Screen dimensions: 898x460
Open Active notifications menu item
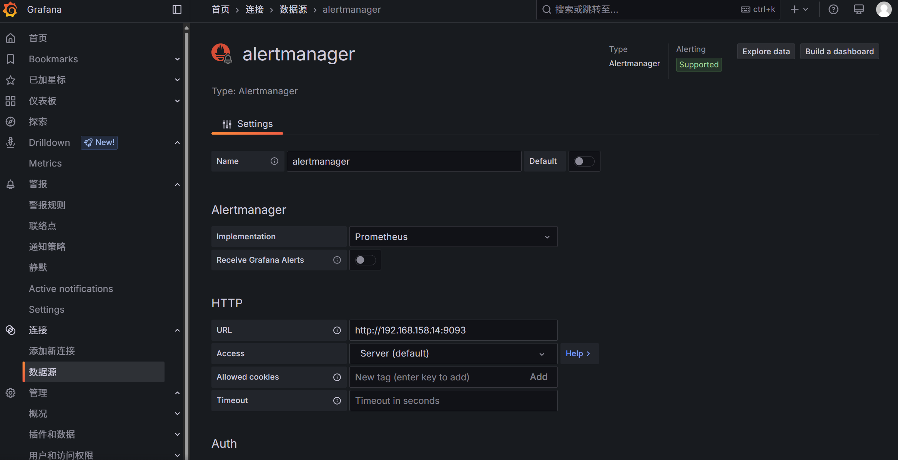pos(71,288)
